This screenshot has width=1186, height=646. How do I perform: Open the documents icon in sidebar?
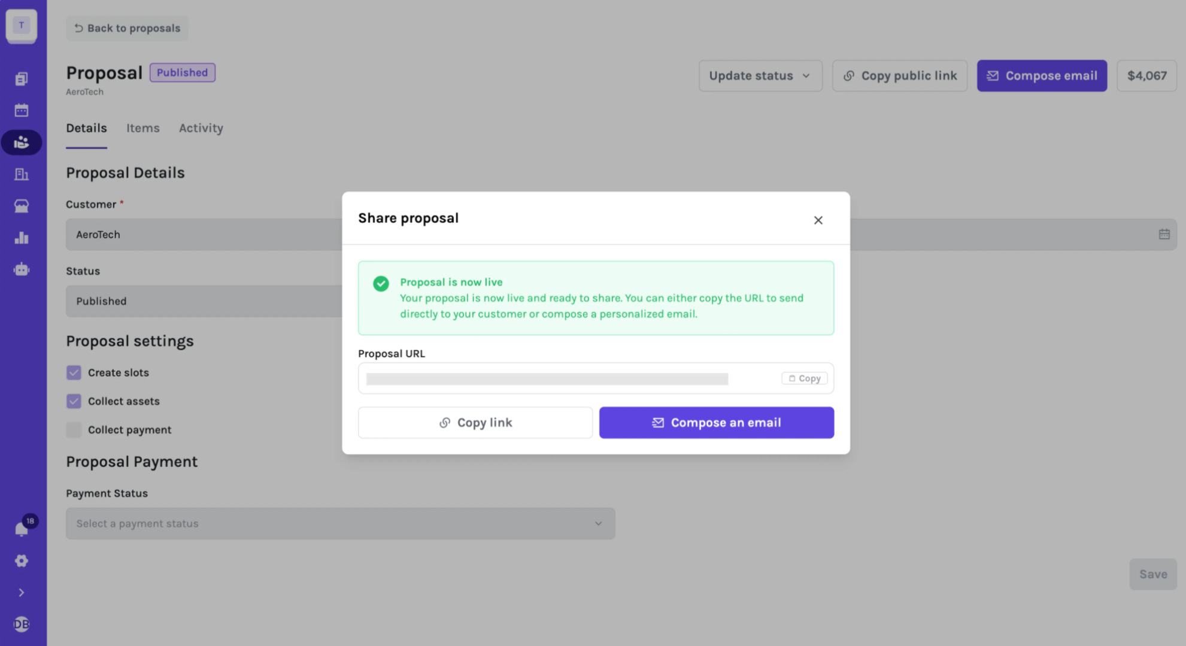click(x=22, y=78)
